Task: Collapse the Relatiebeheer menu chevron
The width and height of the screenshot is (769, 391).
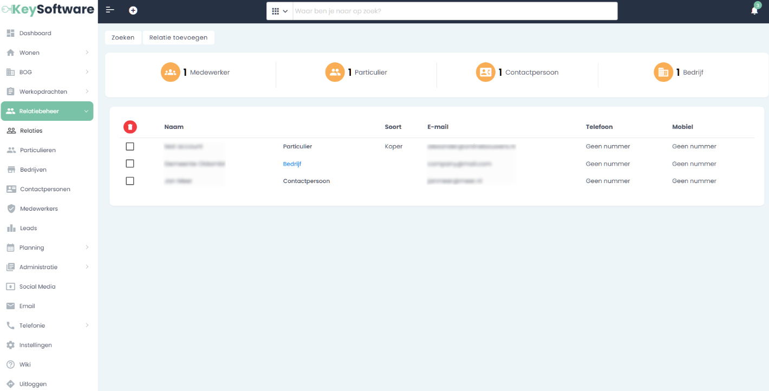Action: (86, 111)
